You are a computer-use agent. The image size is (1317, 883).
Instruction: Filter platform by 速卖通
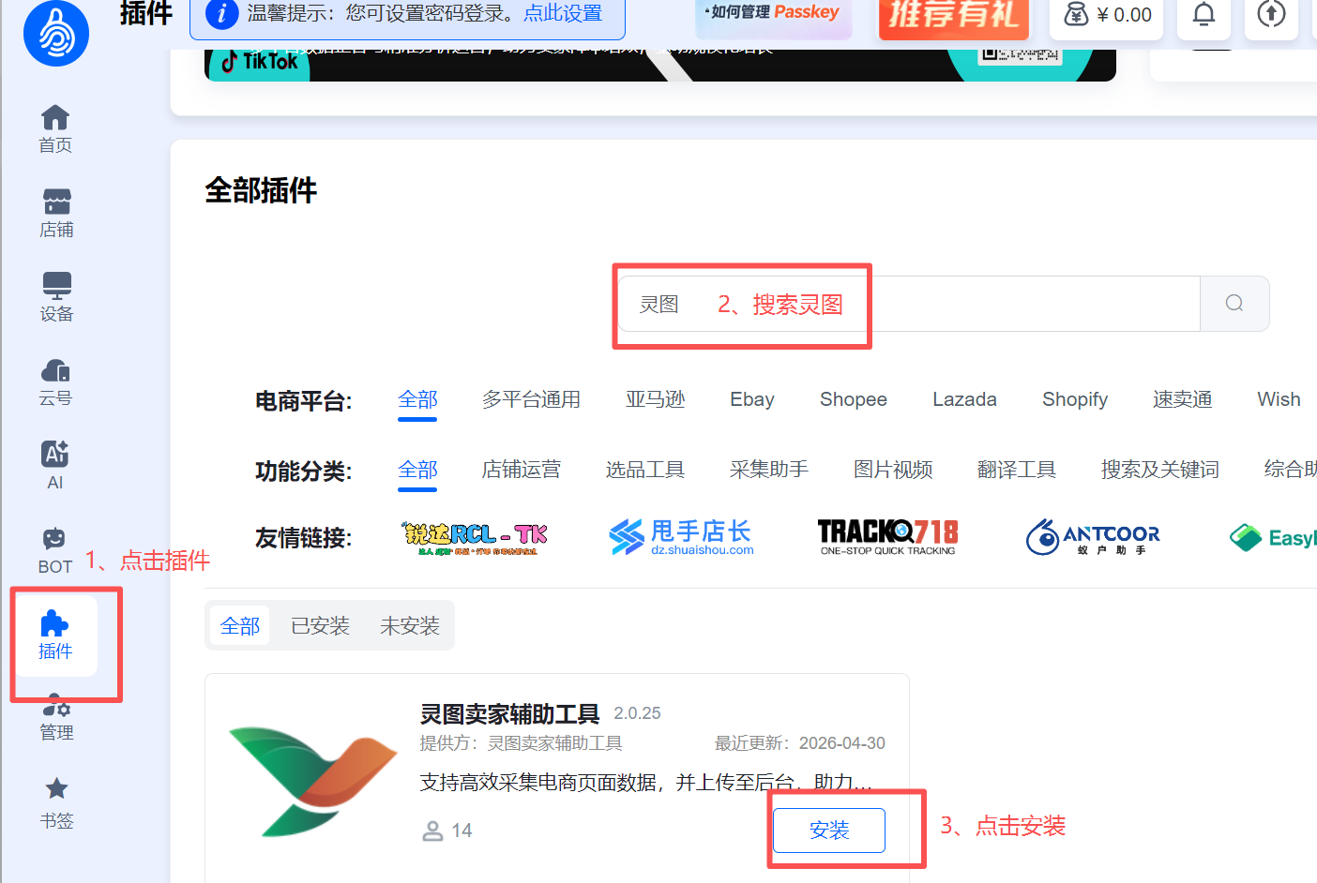(1182, 399)
